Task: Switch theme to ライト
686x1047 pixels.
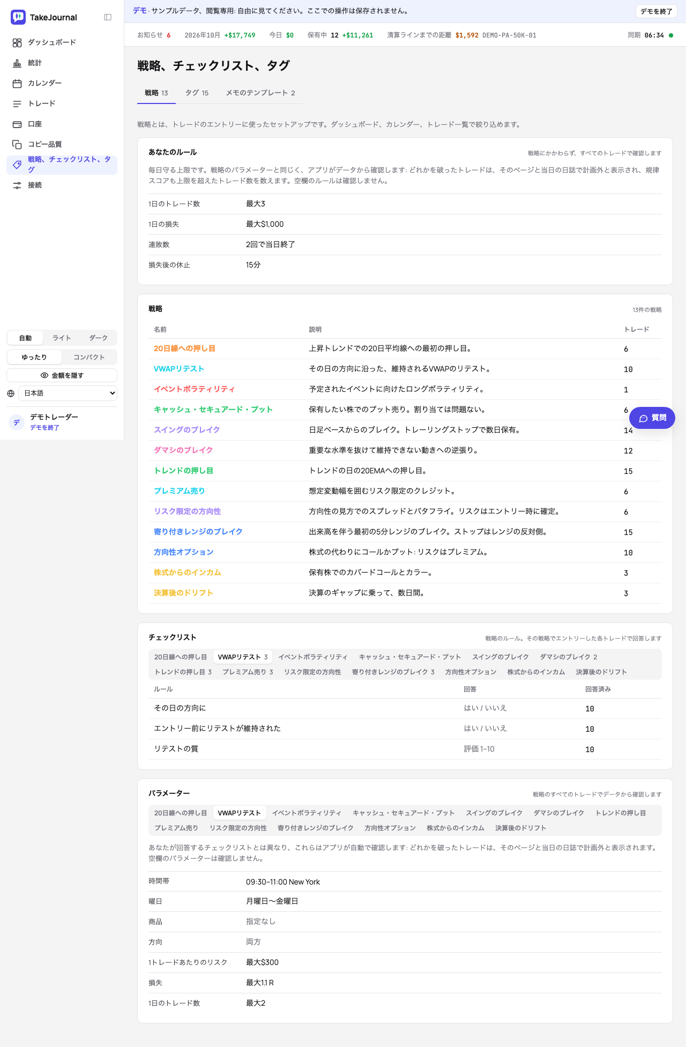Action: click(62, 338)
